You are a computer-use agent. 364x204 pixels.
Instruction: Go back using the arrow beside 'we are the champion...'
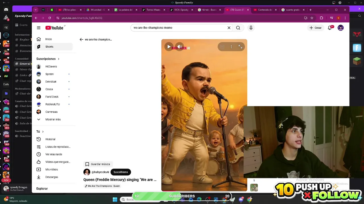coord(81,39)
